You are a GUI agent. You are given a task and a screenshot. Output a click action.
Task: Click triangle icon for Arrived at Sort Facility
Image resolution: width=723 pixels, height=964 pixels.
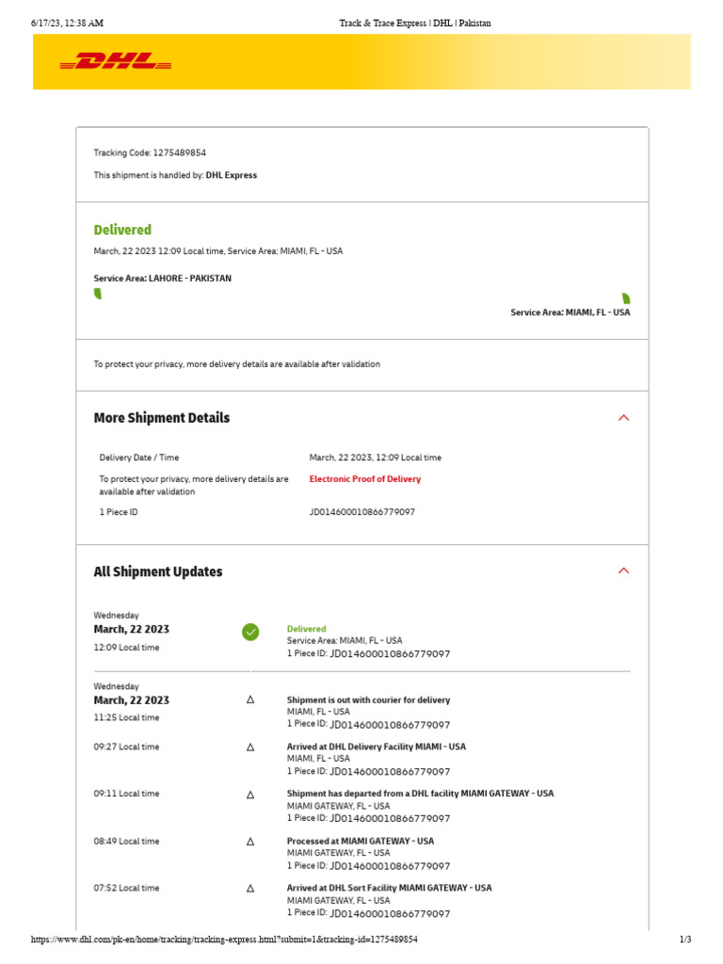(x=250, y=888)
